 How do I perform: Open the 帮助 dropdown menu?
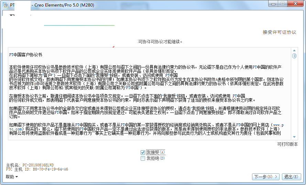[12, 177]
